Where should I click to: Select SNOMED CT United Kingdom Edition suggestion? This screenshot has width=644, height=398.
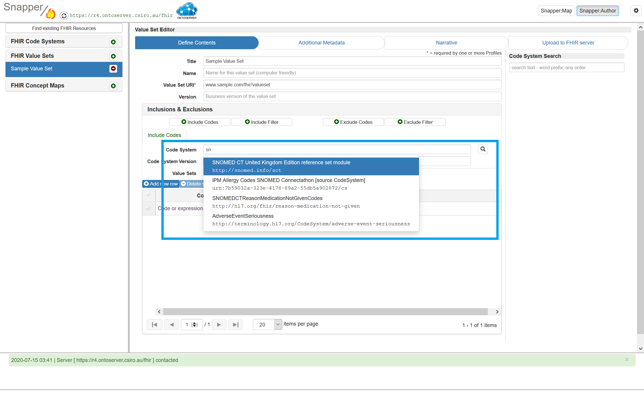pyautogui.click(x=311, y=166)
